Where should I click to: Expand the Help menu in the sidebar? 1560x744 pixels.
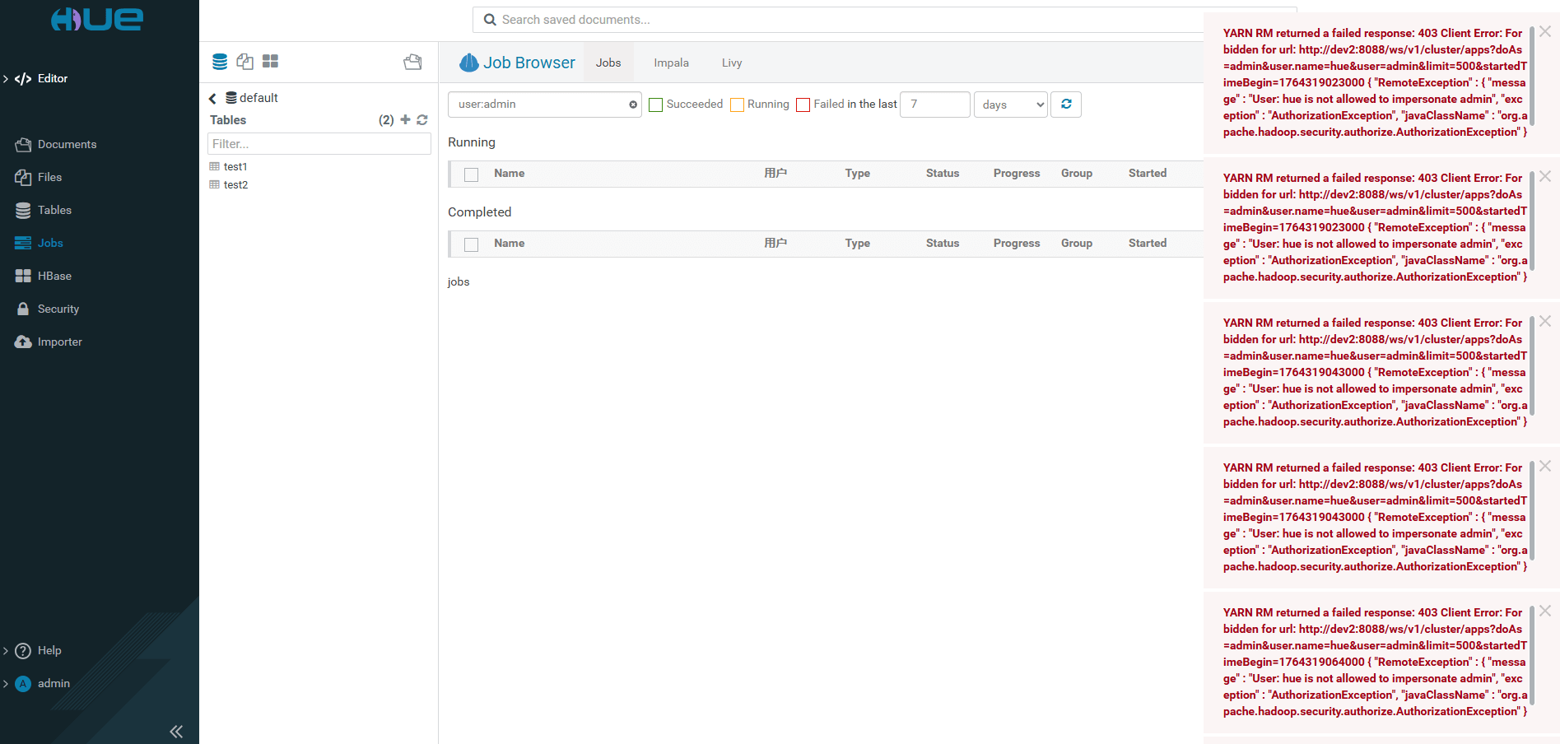(x=49, y=650)
